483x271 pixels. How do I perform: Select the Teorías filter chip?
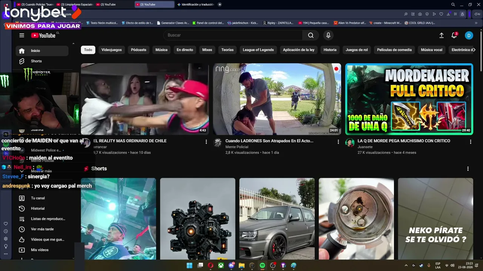[x=228, y=50]
